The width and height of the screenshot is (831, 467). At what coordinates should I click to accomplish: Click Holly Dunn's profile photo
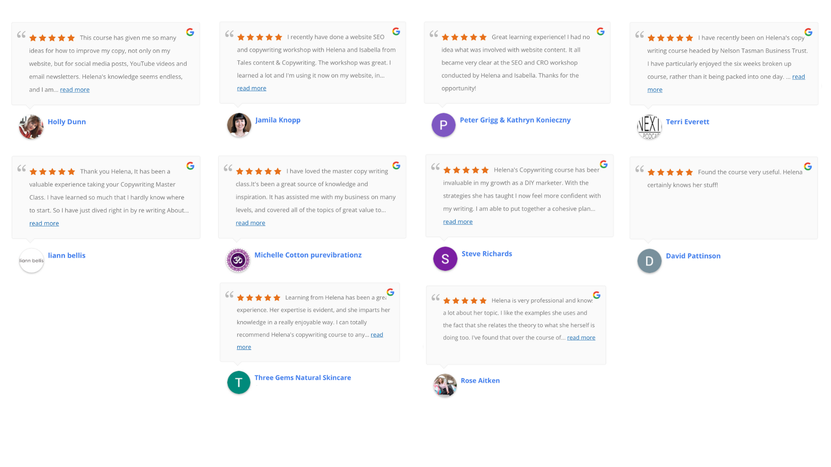[31, 127]
